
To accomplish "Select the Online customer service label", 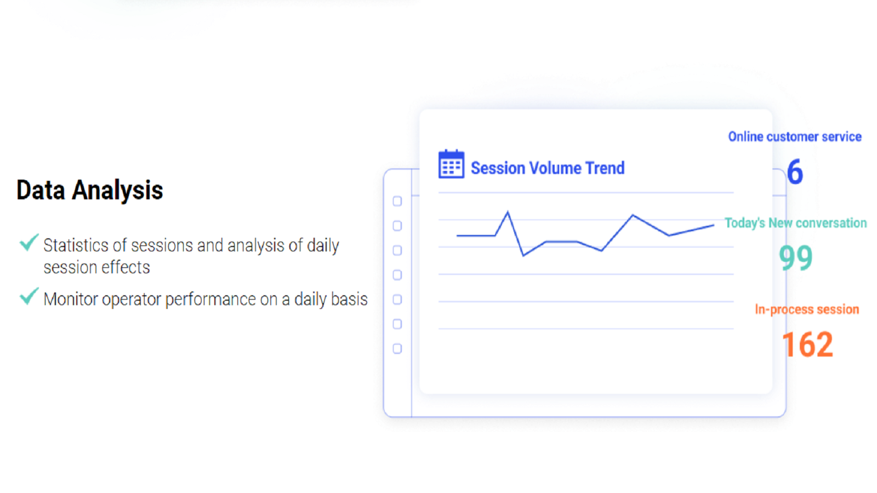I will (794, 137).
